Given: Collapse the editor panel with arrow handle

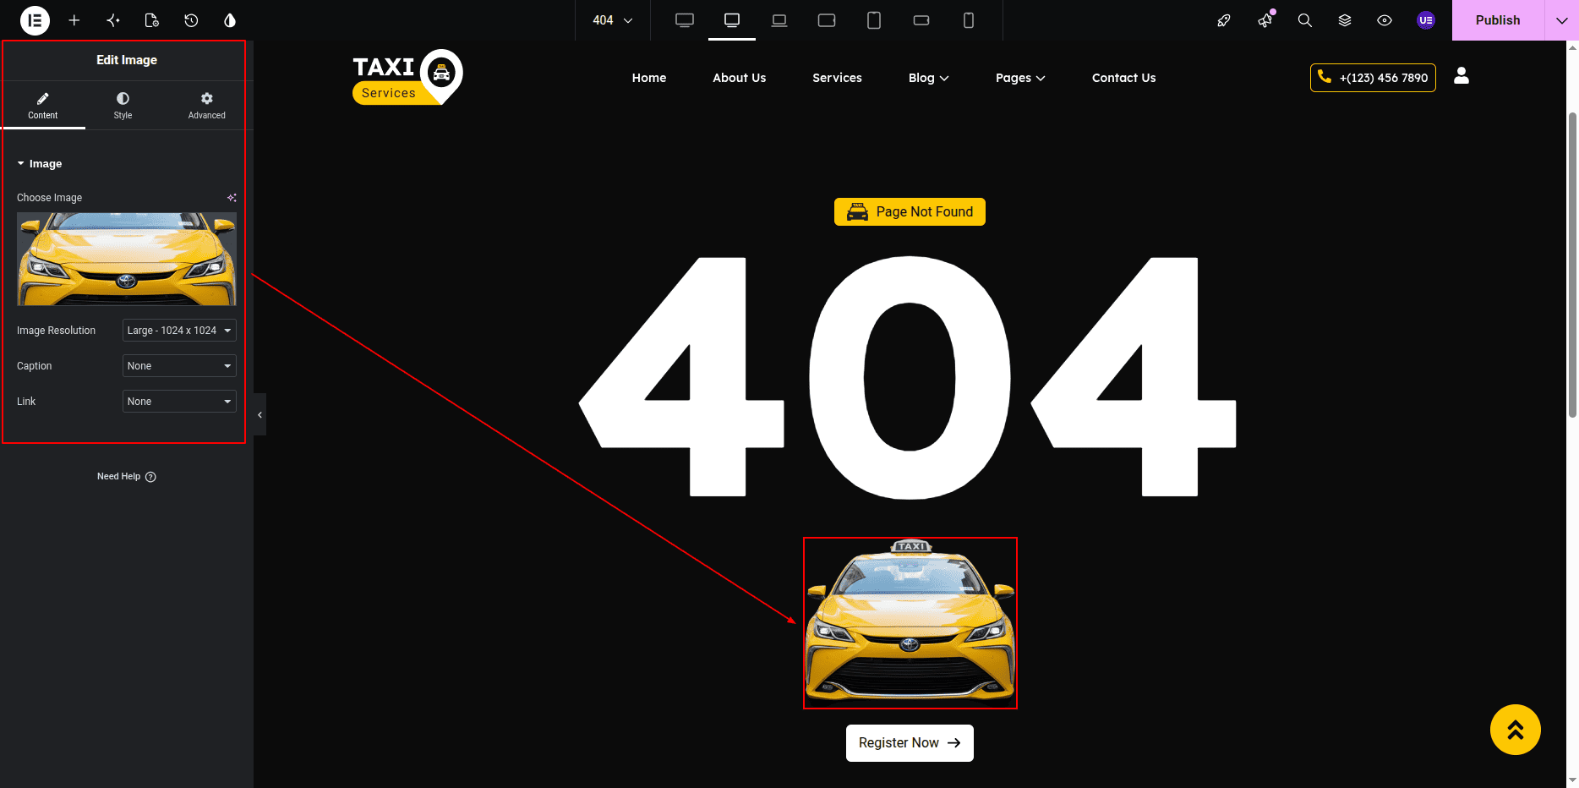Looking at the screenshot, I should coord(260,414).
